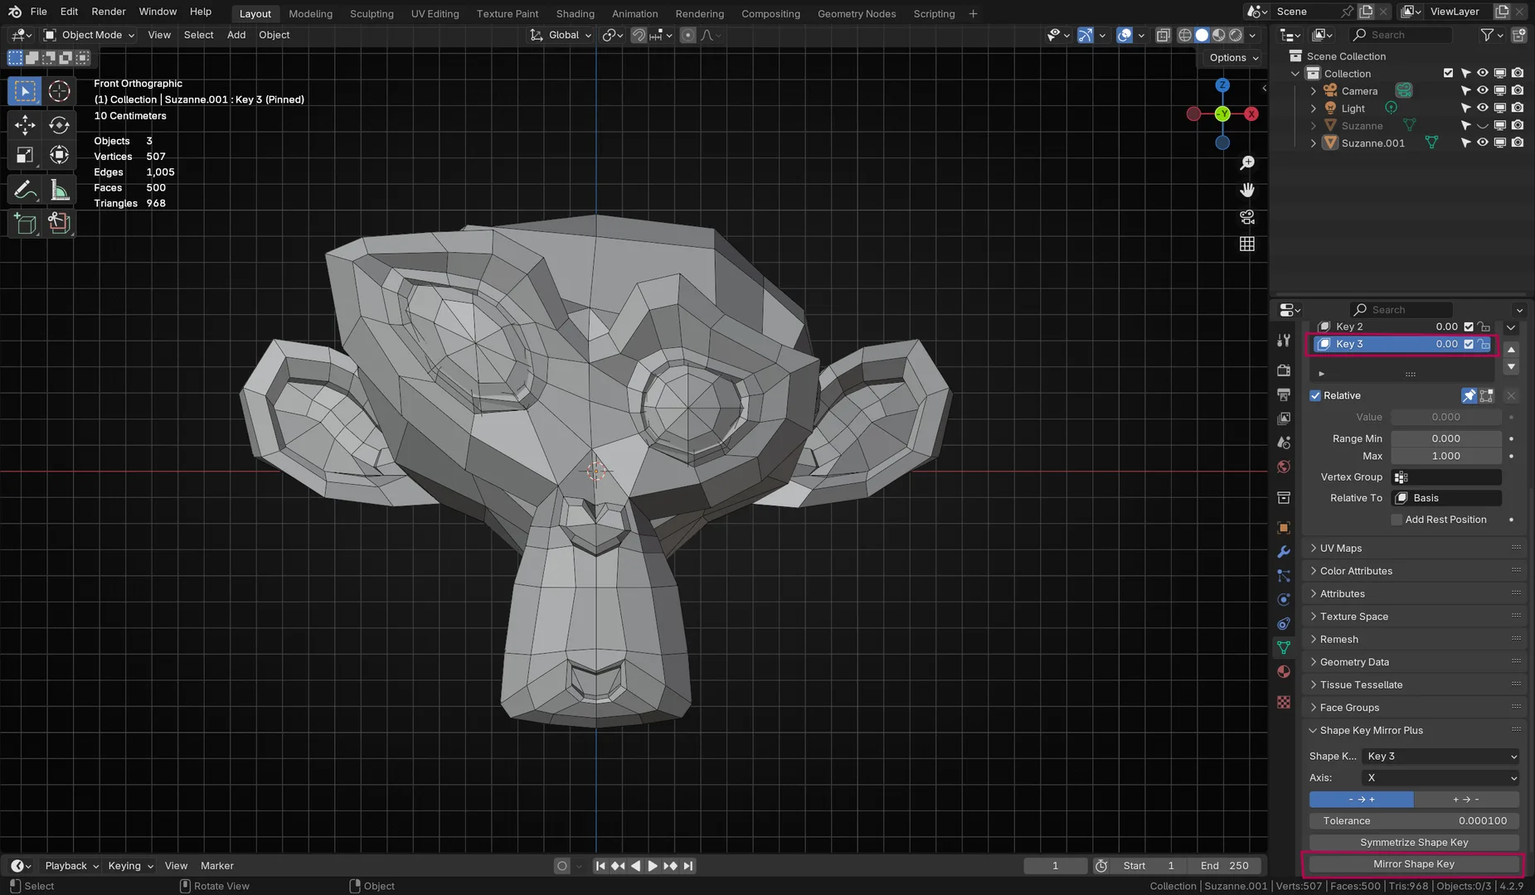Screen dimensions: 1535x895
Task: Select the Annotate tool
Action: click(25, 190)
